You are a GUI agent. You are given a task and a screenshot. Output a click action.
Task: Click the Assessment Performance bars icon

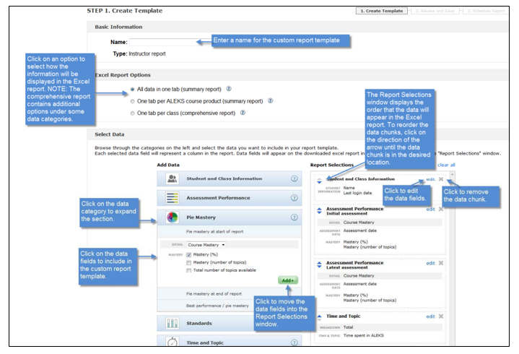[x=173, y=197]
